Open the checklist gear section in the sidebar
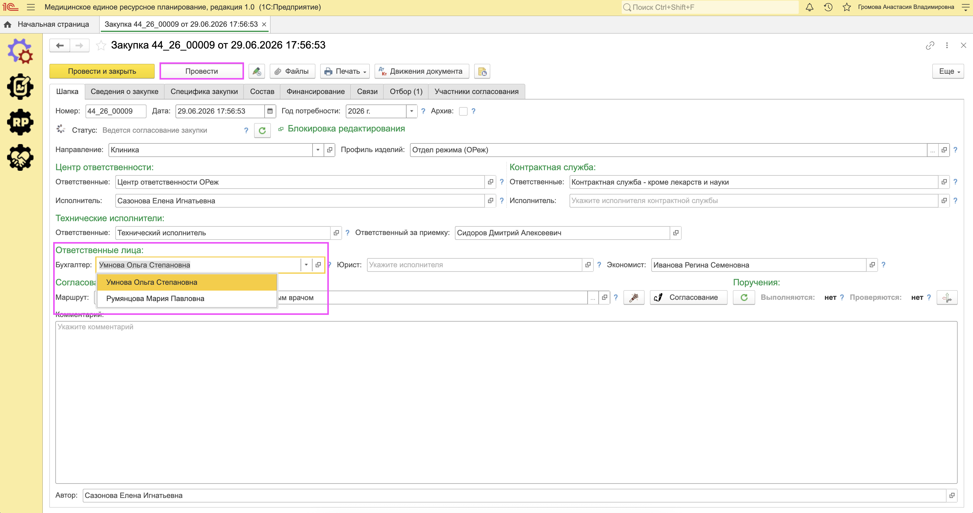 [x=20, y=86]
